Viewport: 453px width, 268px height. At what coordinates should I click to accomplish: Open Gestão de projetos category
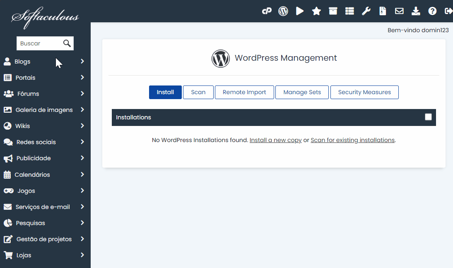coord(45,239)
